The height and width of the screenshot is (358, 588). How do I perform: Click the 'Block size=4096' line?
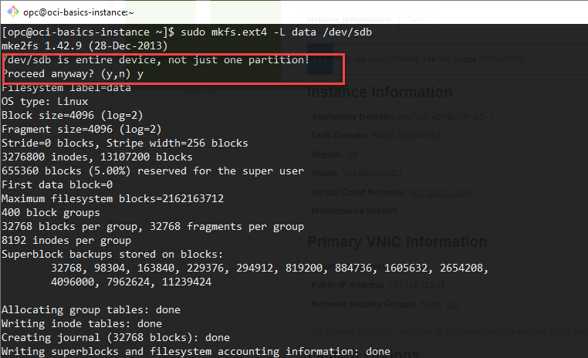click(73, 116)
